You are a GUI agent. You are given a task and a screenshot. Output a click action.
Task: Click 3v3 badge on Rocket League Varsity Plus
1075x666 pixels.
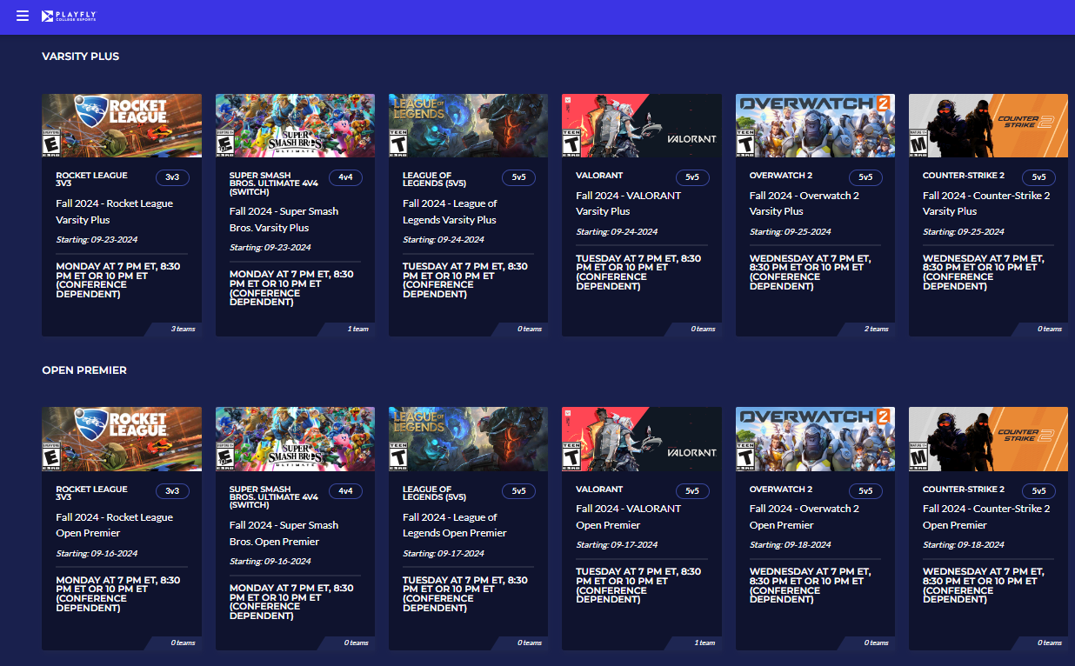coord(172,177)
